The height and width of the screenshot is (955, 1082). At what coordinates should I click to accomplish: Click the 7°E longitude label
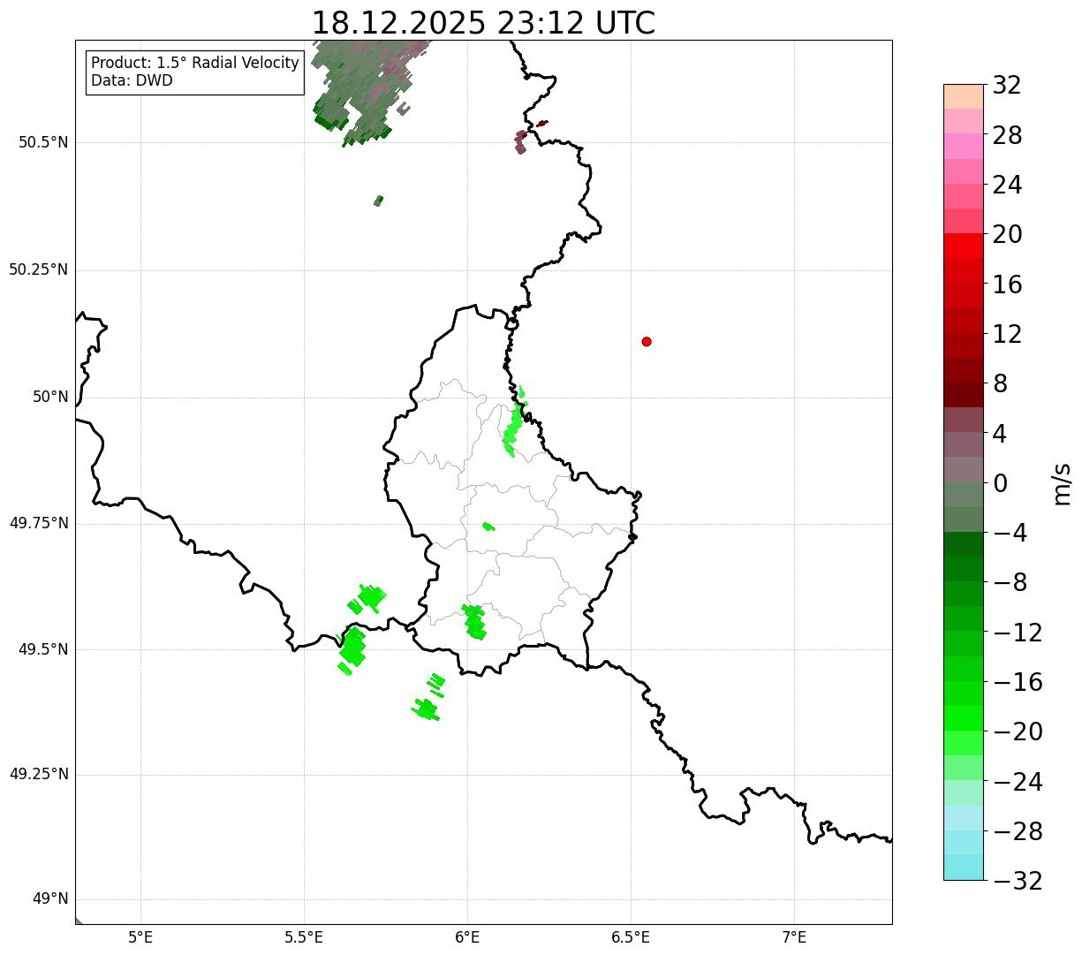tap(795, 937)
